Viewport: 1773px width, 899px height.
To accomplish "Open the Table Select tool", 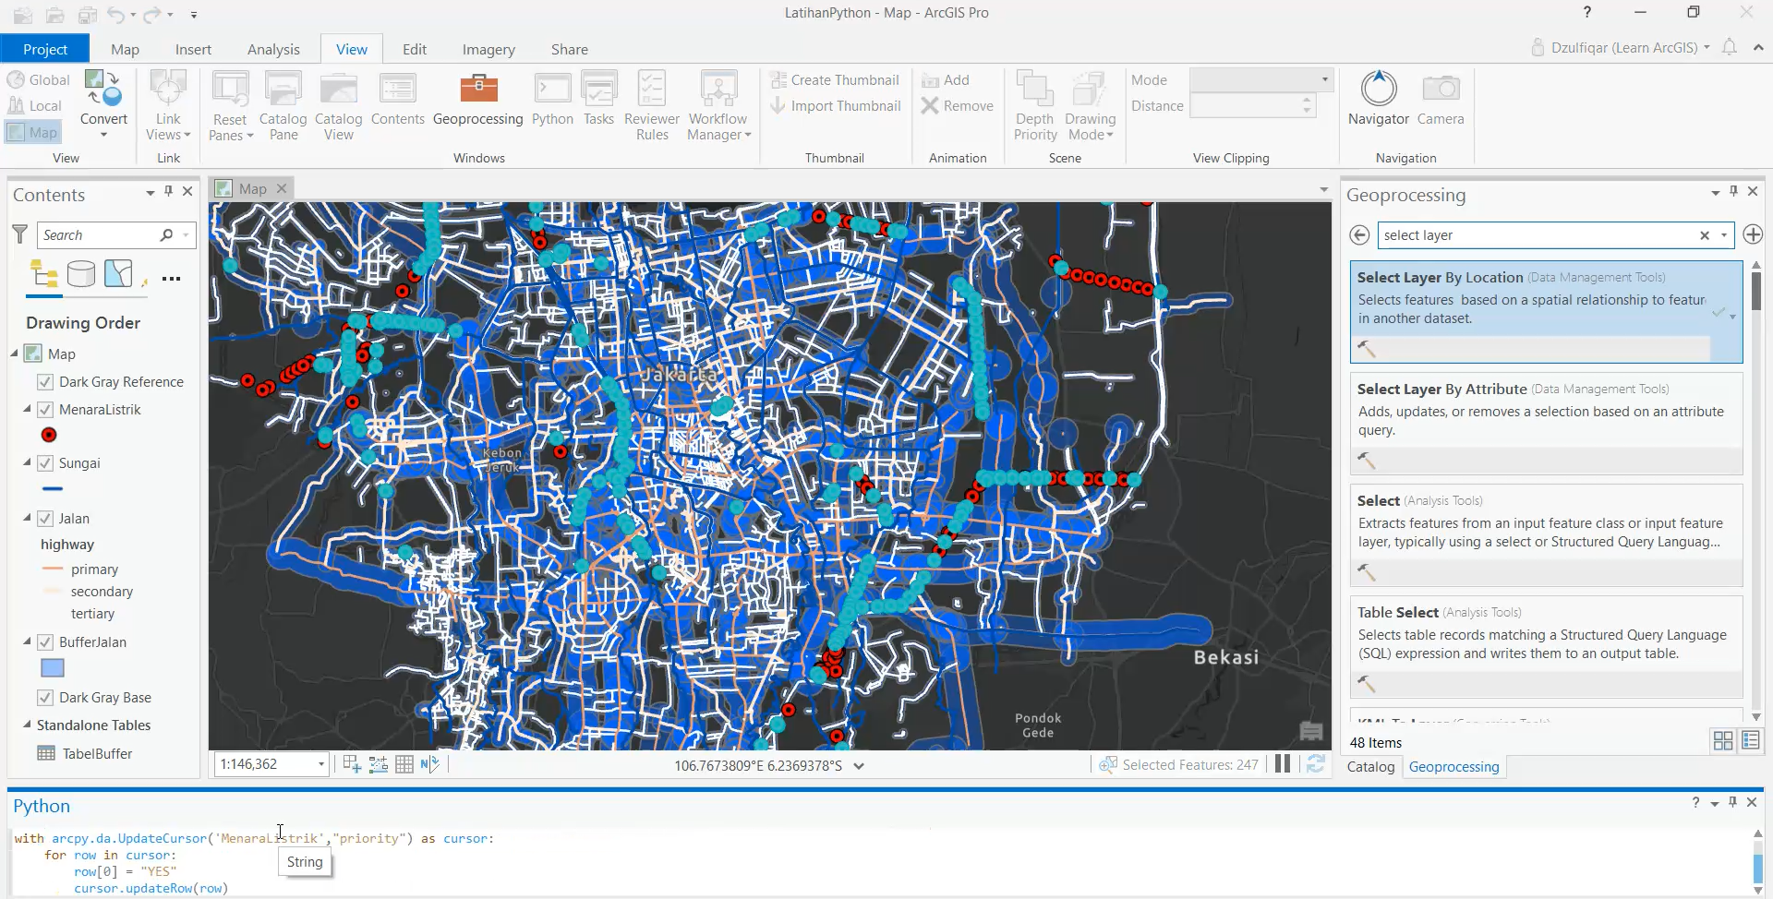I will click(1546, 646).
